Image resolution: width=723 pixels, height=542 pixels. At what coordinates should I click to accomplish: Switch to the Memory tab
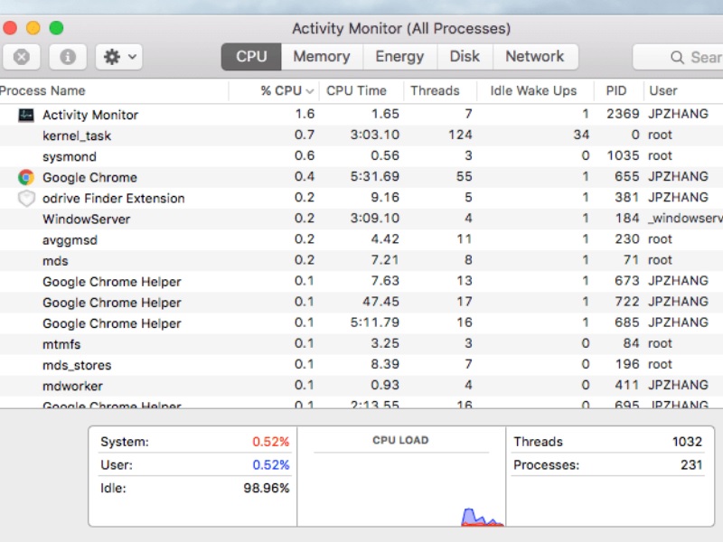click(321, 56)
